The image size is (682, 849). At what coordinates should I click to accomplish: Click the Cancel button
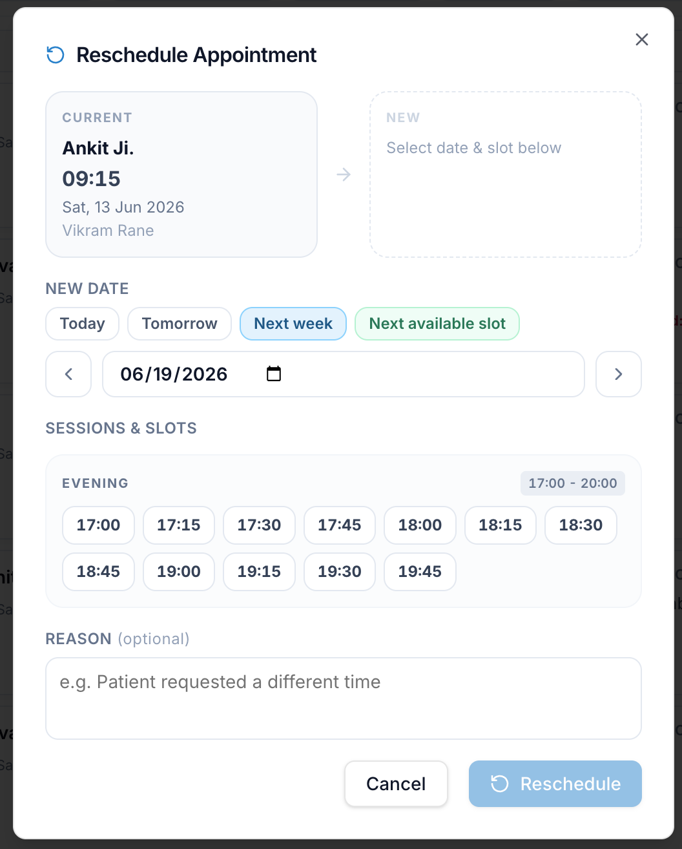(396, 784)
